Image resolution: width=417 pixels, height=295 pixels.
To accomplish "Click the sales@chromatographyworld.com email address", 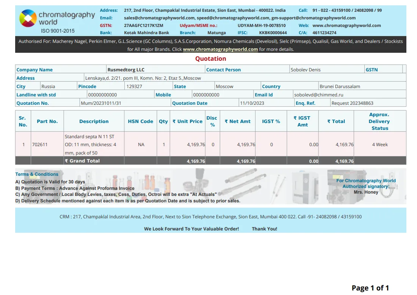I will pos(159,18).
